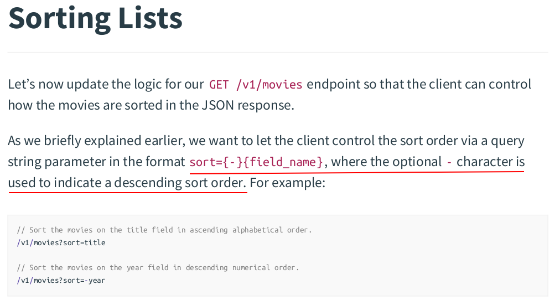Click the word 'year' in the second URL
This screenshot has width=555, height=305.
97,280
